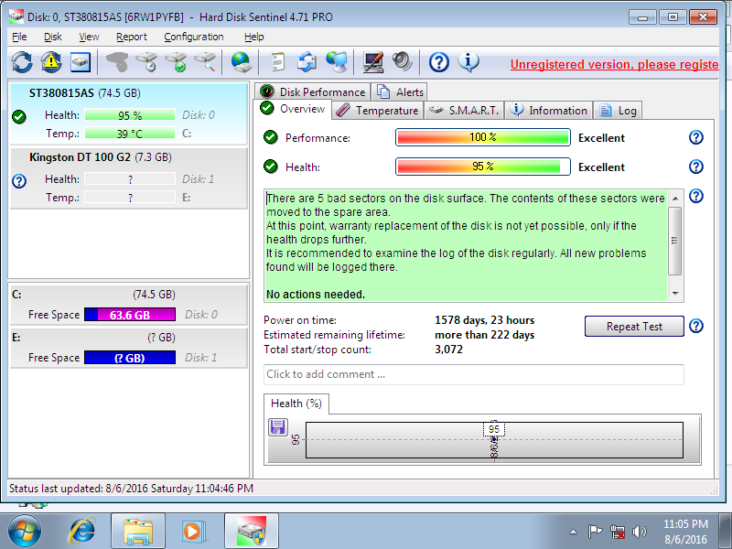The width and height of the screenshot is (732, 549).
Task: Open the View menu
Action: pyautogui.click(x=89, y=37)
